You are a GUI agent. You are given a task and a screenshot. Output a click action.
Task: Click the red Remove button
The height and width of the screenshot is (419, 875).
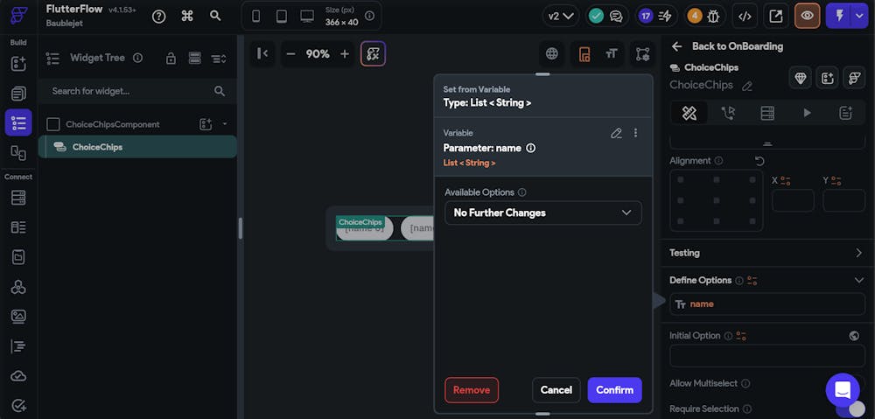472,390
